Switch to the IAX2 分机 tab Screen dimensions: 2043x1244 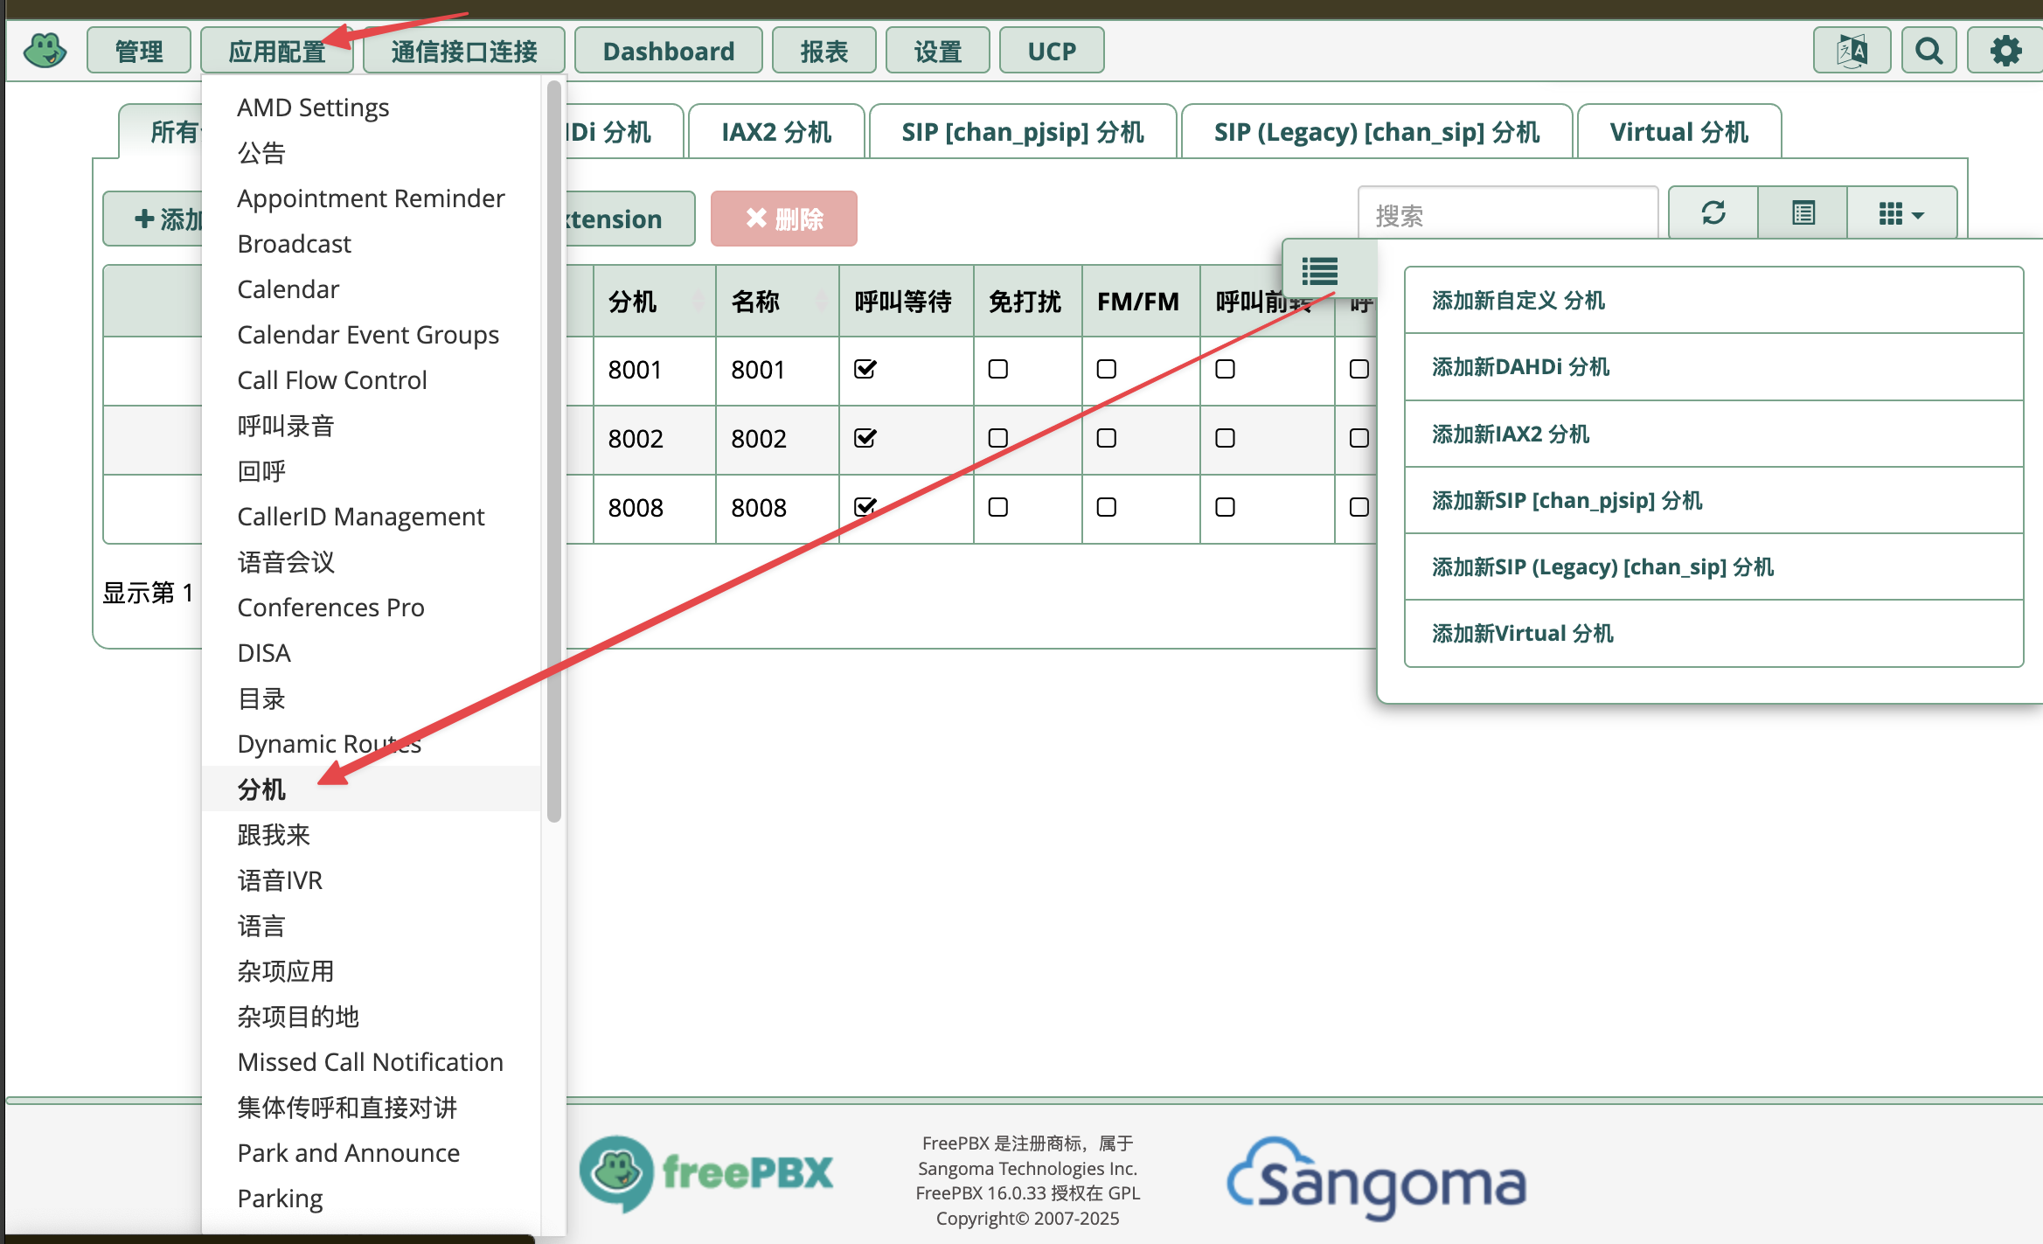(776, 132)
